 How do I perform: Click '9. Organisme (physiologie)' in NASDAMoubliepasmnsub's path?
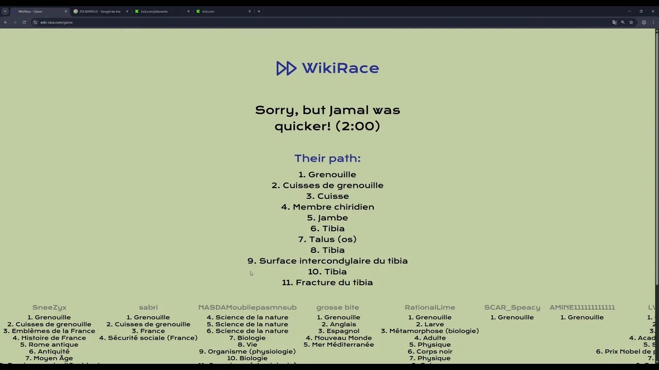(248, 351)
